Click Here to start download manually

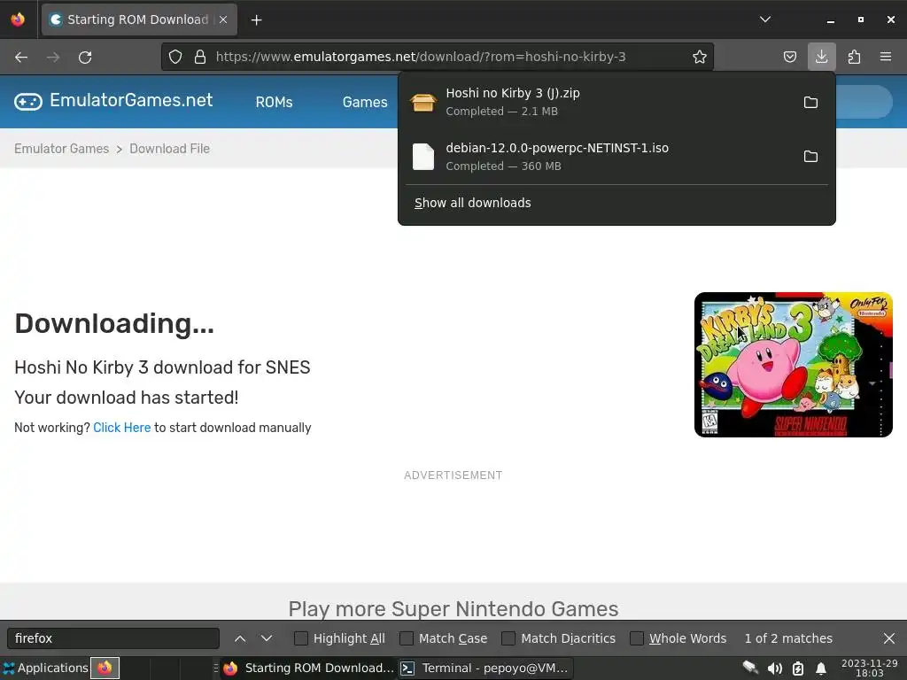(122, 428)
